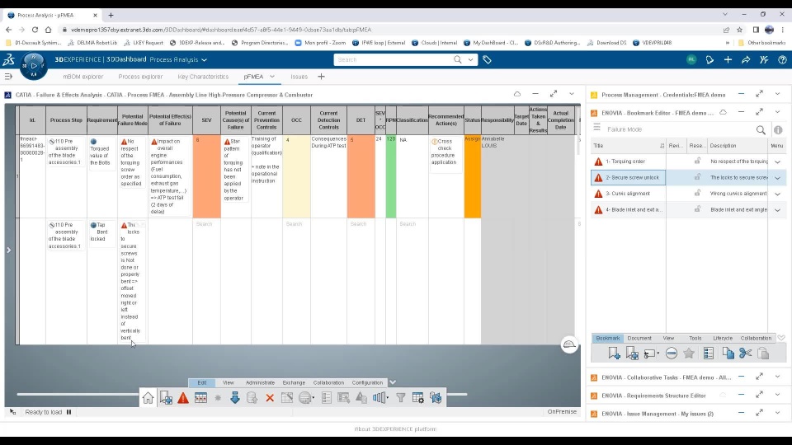Click the helmet icon at table corner
Viewport: 792px width, 445px height.
[x=569, y=344]
